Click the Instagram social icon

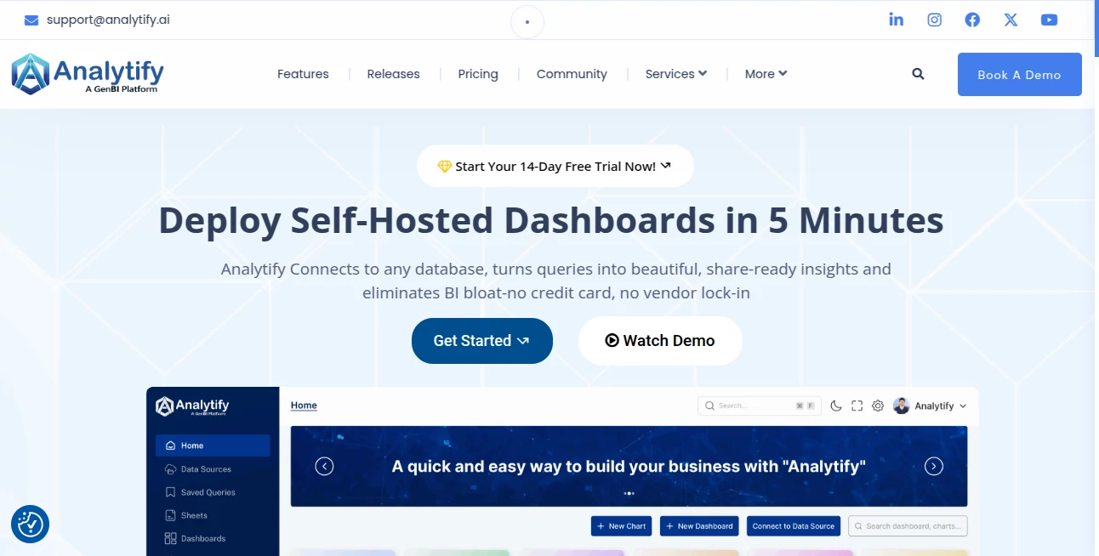pos(934,19)
